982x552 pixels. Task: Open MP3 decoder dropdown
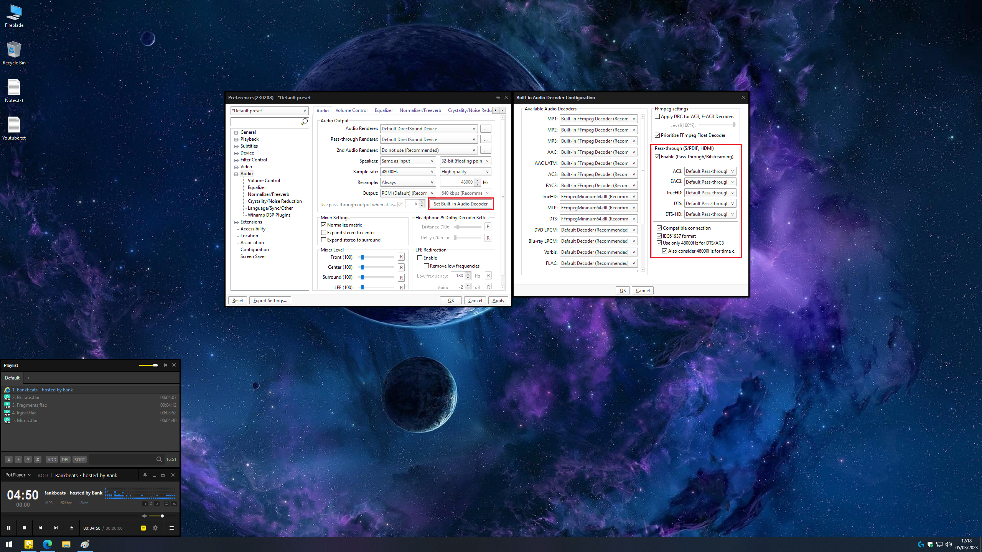tap(598, 141)
